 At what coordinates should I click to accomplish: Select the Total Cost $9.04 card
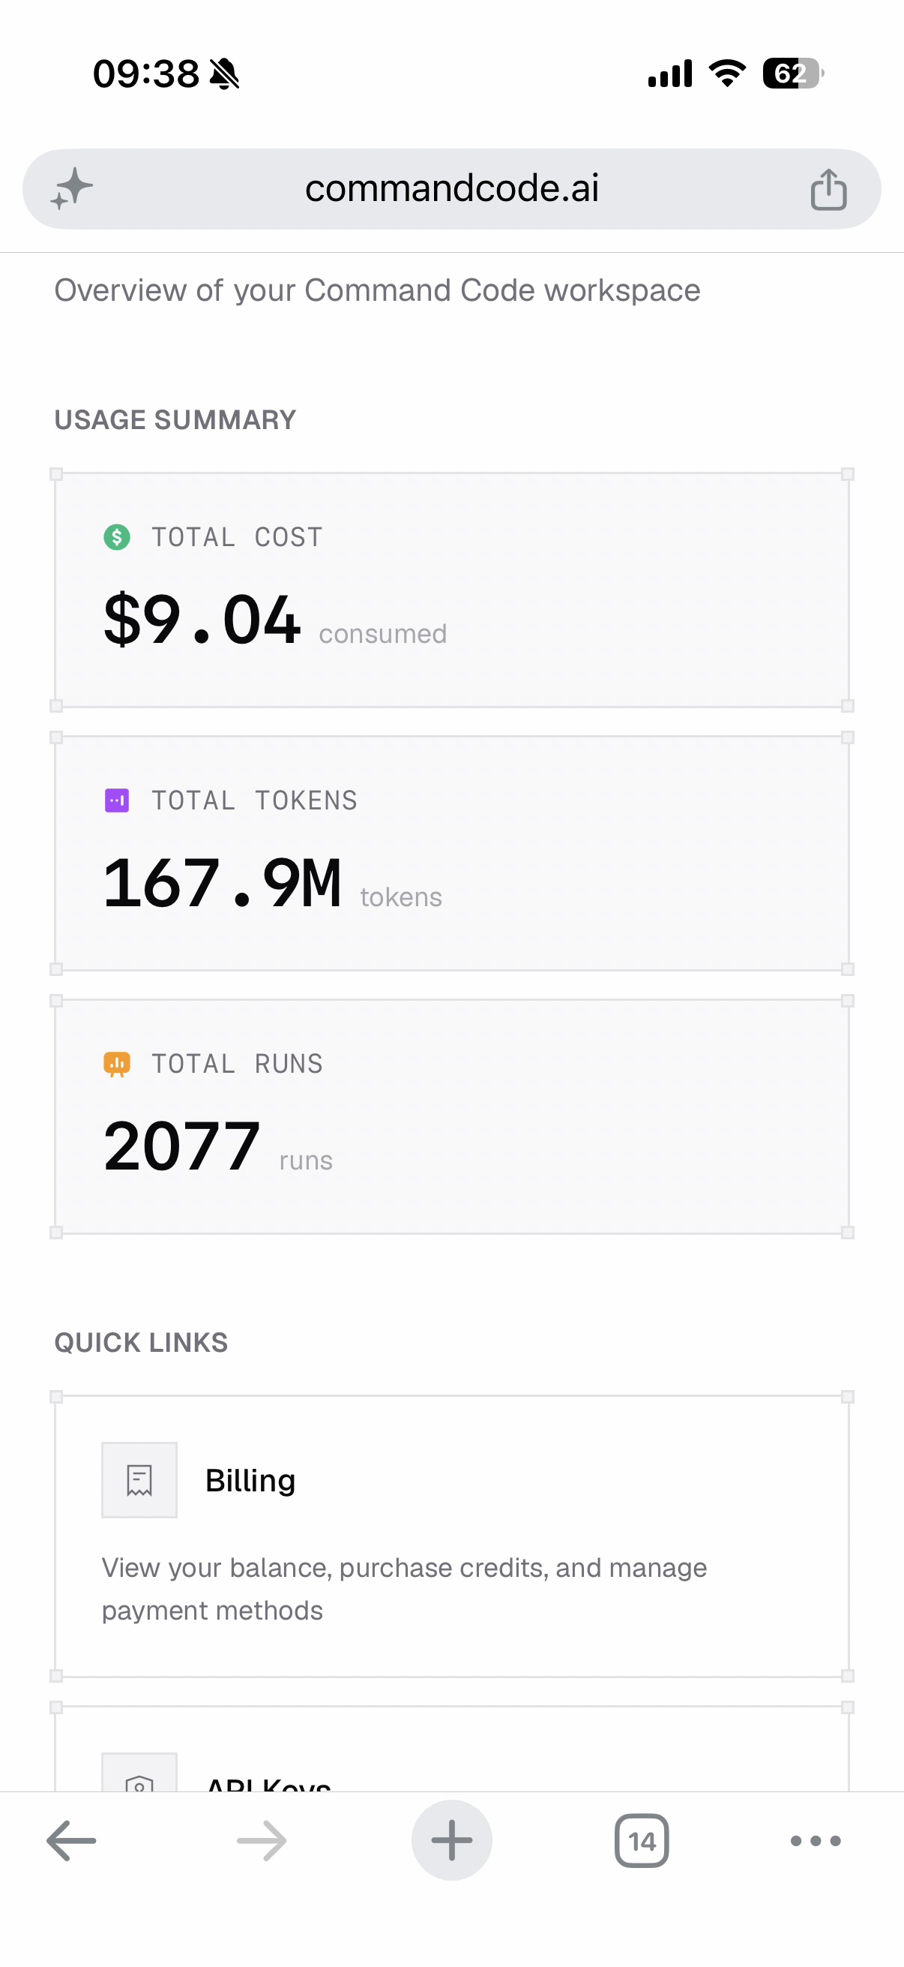[451, 590]
